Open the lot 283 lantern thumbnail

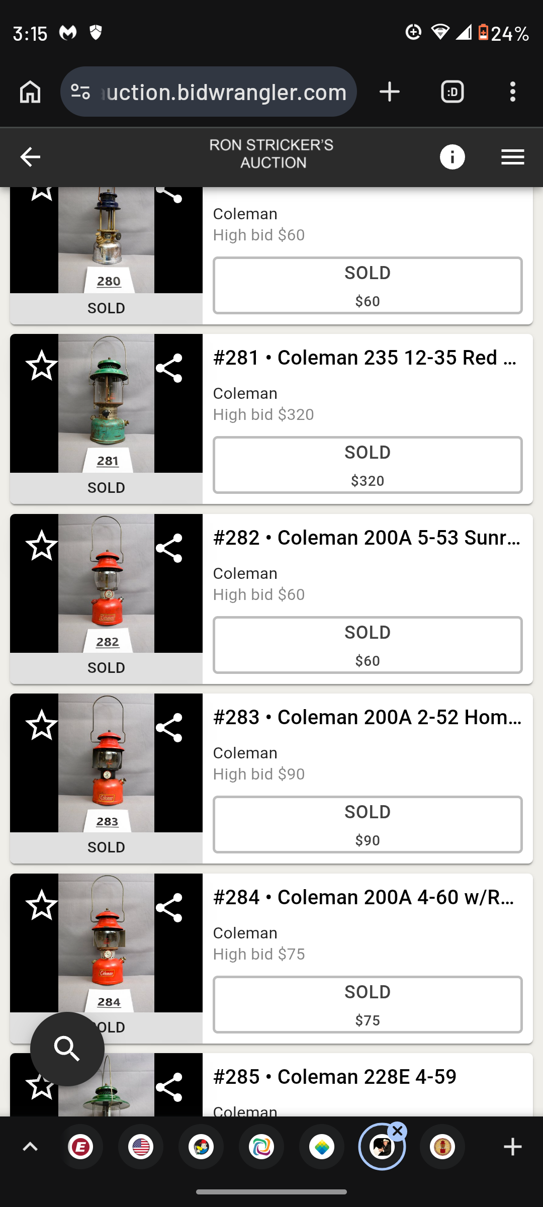[106, 762]
